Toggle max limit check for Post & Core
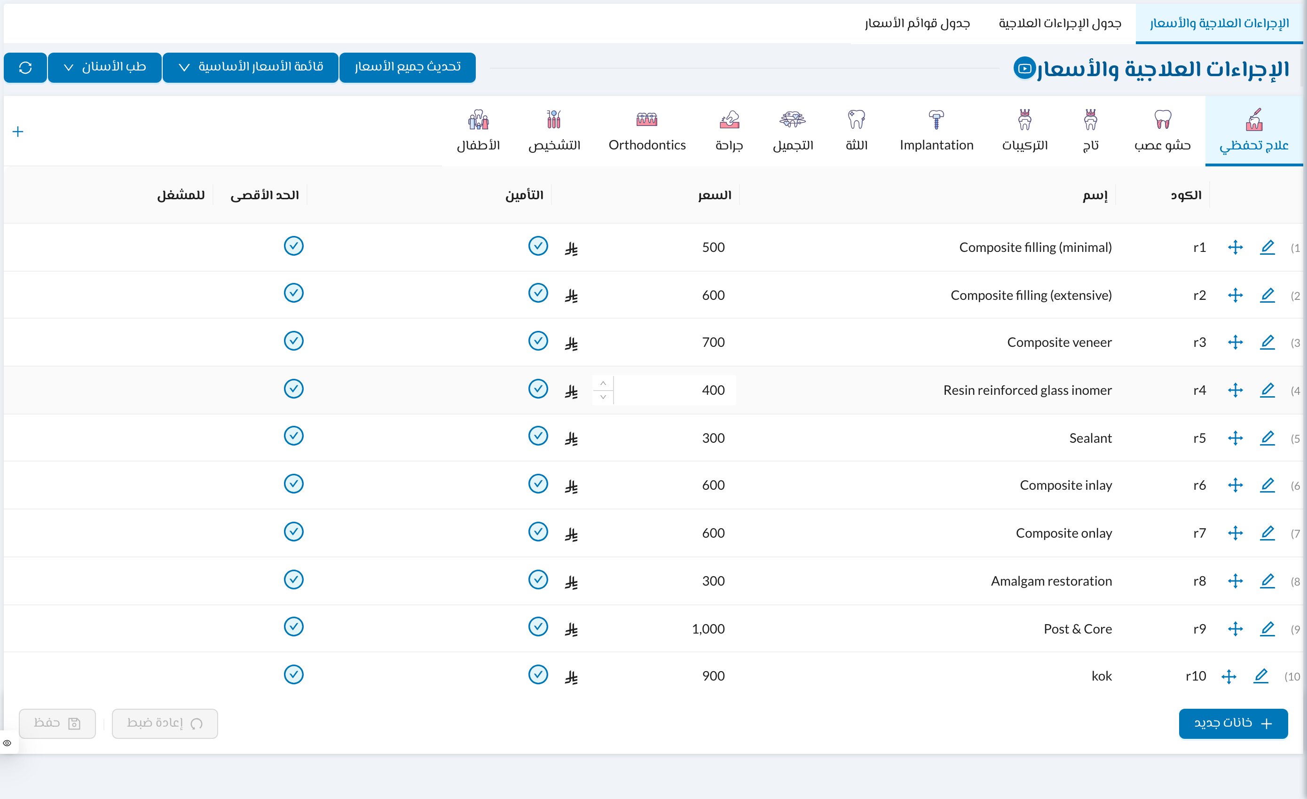Image resolution: width=1307 pixels, height=799 pixels. [x=293, y=627]
